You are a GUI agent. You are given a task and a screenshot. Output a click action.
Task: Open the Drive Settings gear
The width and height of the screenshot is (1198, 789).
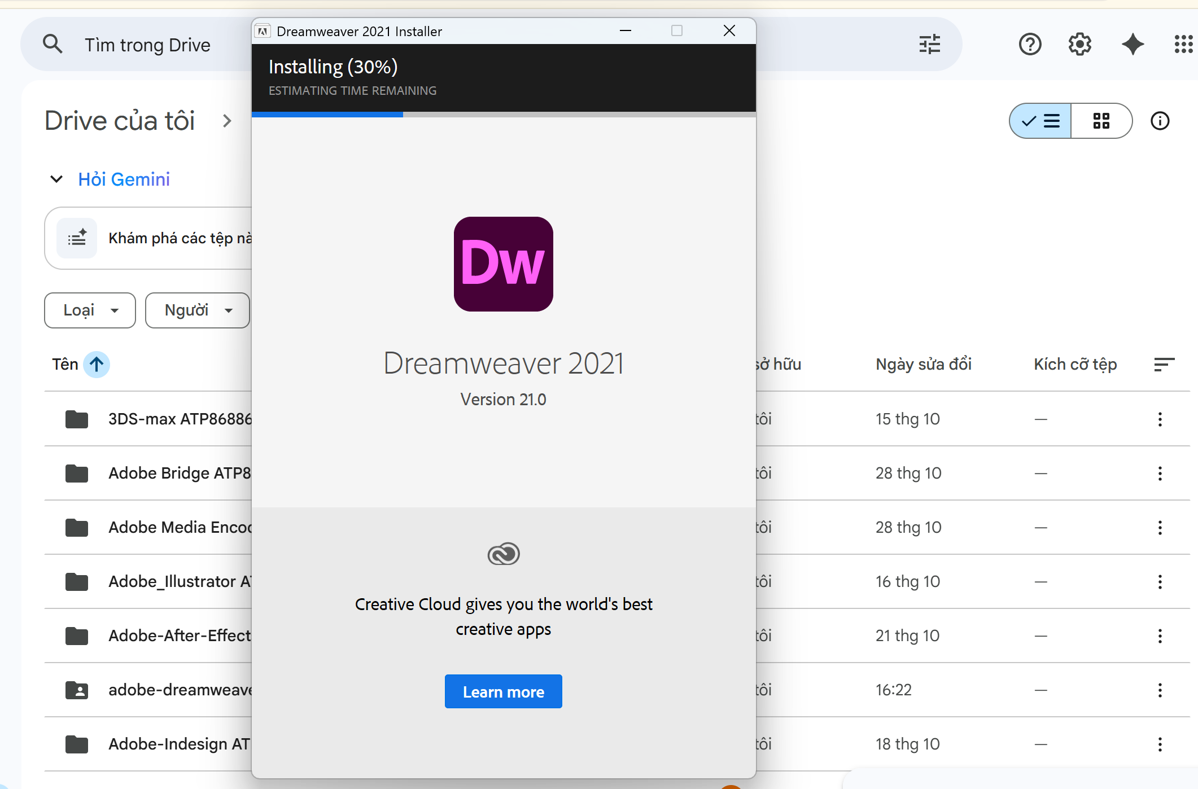coord(1080,44)
